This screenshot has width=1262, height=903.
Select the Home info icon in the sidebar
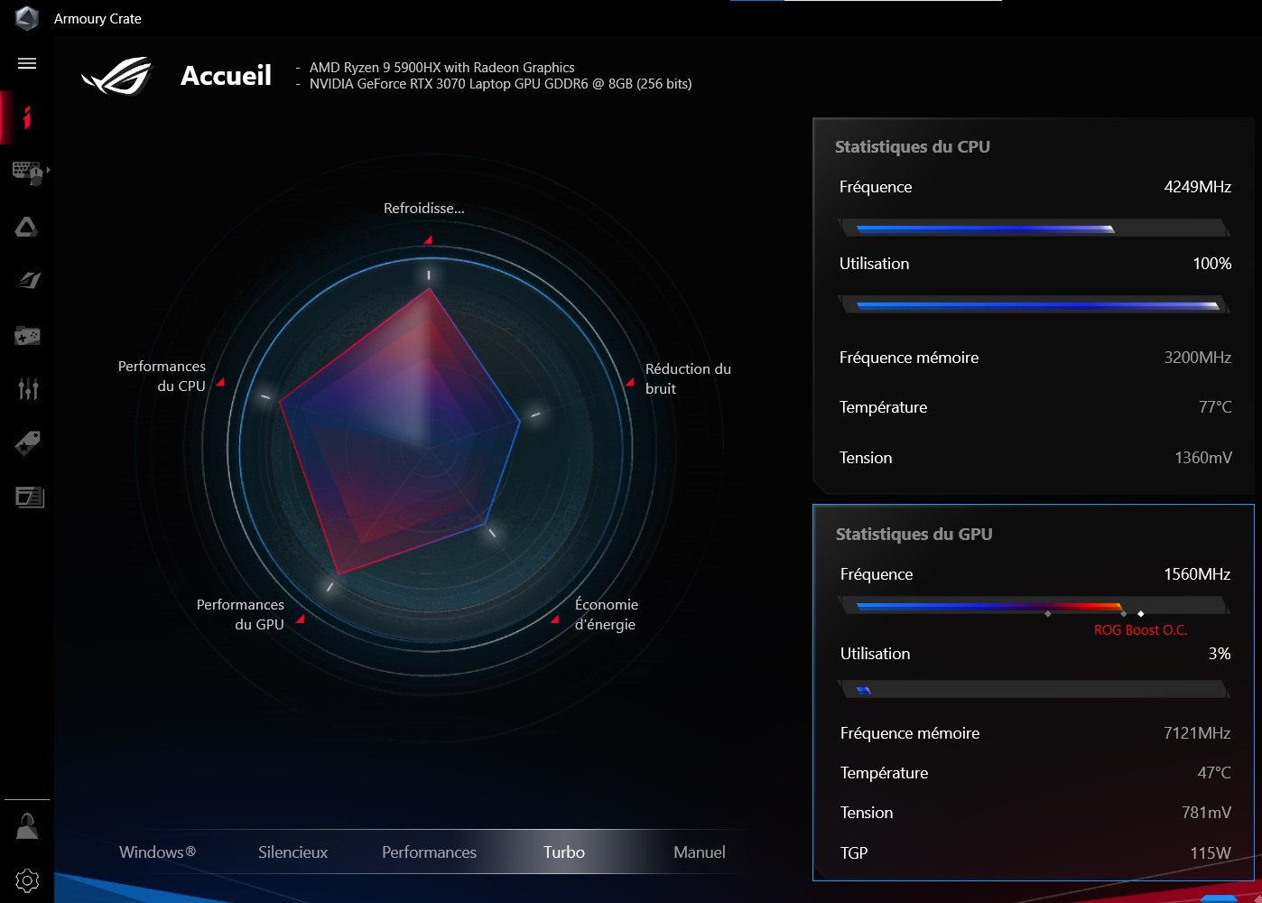coord(27,117)
